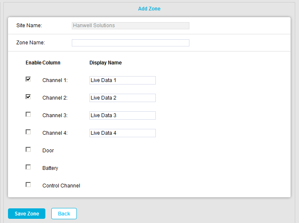Click the Channel 4: label
Screen dimensions: 299x223
coord(55,133)
